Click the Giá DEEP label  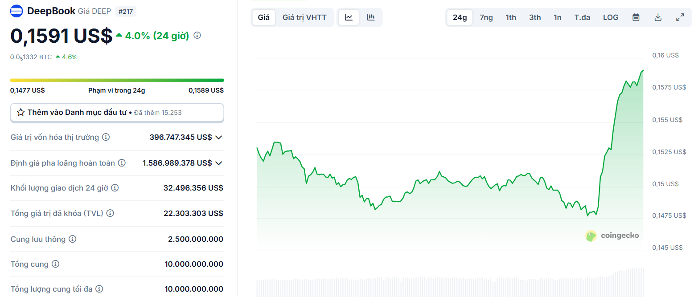(x=94, y=11)
